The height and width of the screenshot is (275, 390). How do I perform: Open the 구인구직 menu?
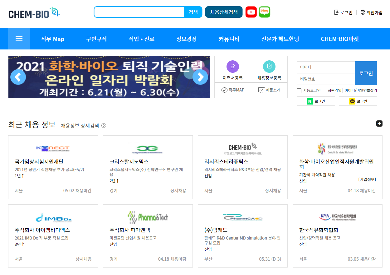pyautogui.click(x=96, y=39)
